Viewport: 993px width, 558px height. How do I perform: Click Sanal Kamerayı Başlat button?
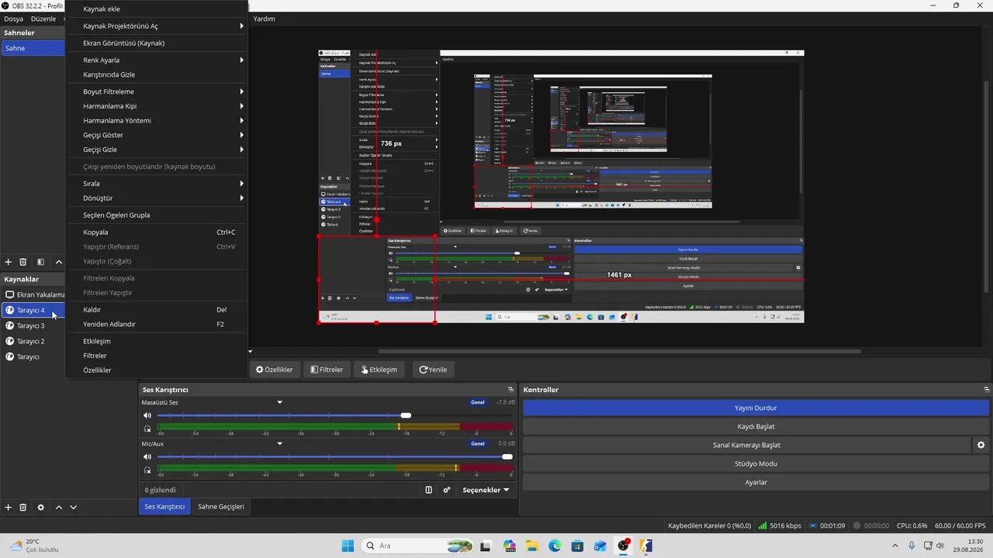746,445
